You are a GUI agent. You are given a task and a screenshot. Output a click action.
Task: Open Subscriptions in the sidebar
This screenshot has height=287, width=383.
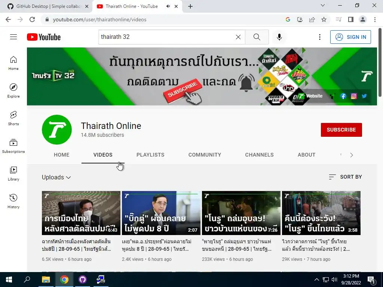[x=13, y=146]
